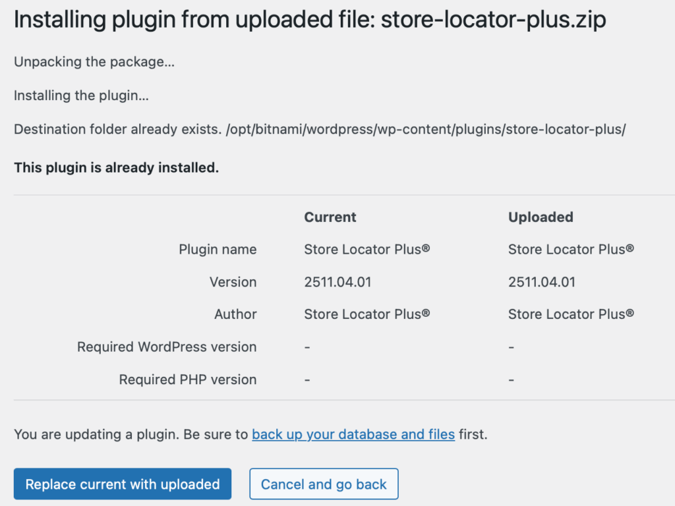This screenshot has height=506, width=675.
Task: Open the back up your database and files link
Action: pyautogui.click(x=353, y=434)
